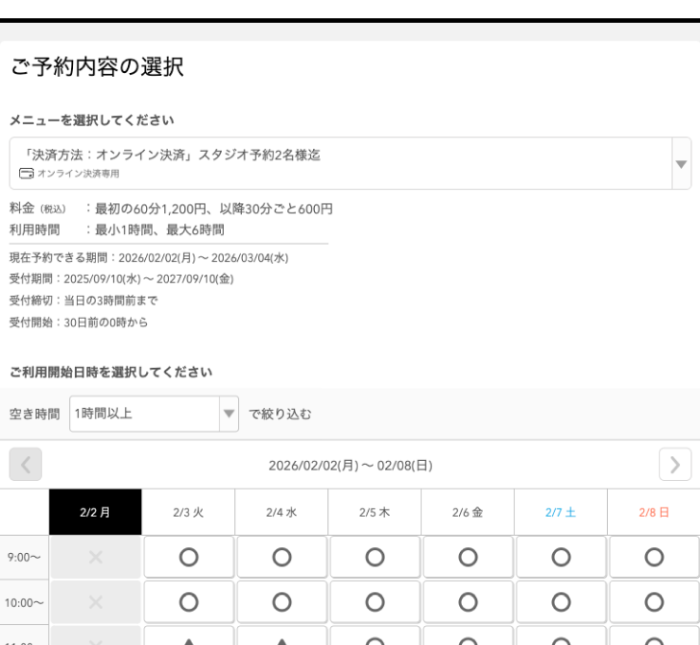Select the 2/8 日 date header

654,512
